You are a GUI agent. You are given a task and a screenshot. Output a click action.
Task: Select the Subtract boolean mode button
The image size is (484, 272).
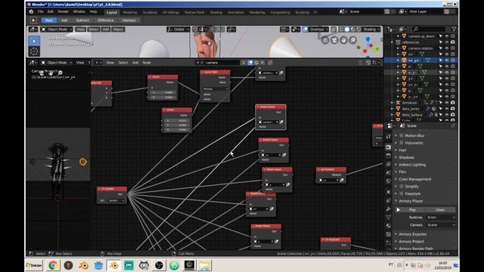82,20
